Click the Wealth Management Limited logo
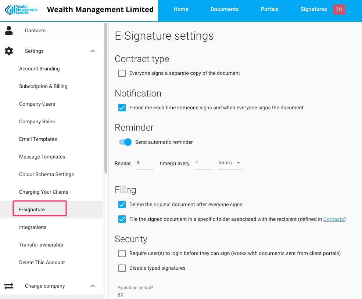Image resolution: width=362 pixels, height=299 pixels. coord(21,10)
